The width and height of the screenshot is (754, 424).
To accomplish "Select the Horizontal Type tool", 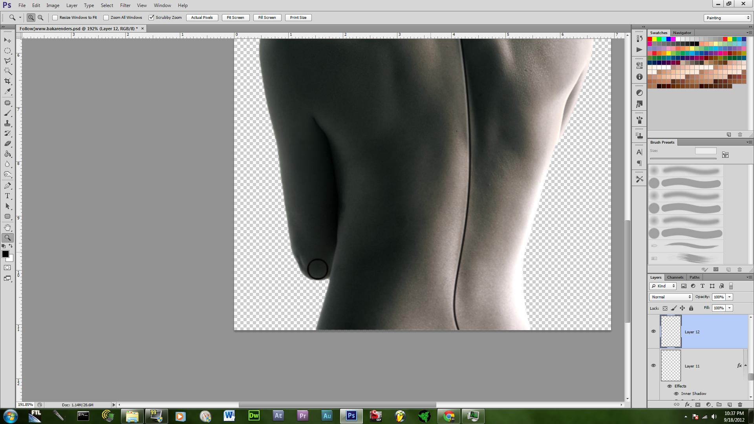I will tap(7, 196).
